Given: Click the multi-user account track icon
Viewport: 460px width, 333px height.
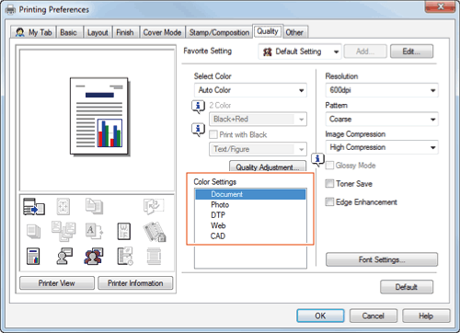Looking at the screenshot, I should point(94,257).
